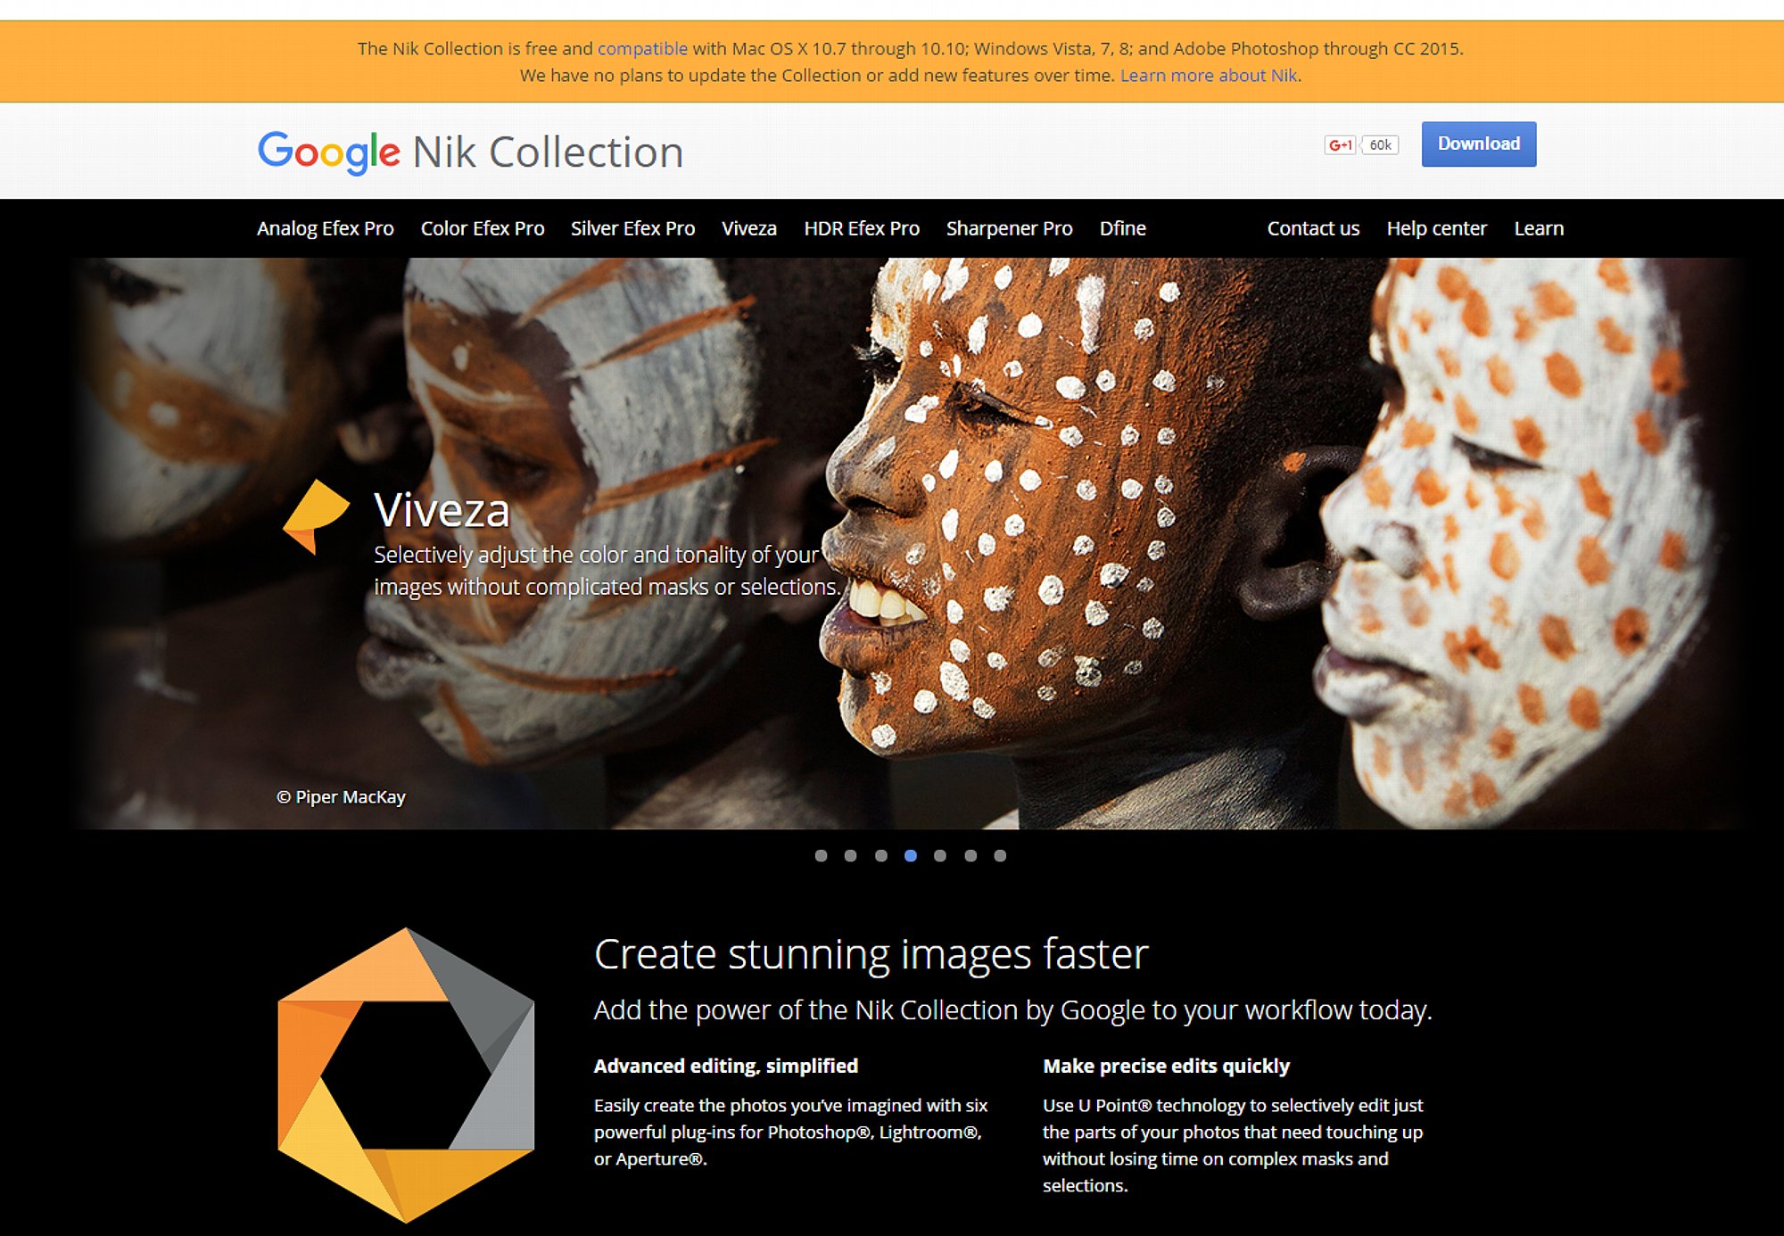Follow the 'Learn more about Nik' link
This screenshot has width=1784, height=1236.
[x=1208, y=76]
